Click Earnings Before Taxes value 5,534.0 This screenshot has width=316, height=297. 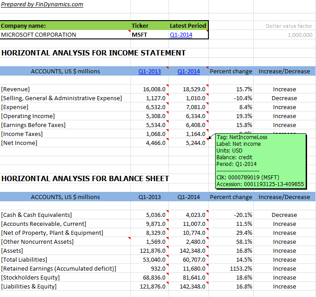tap(156, 125)
